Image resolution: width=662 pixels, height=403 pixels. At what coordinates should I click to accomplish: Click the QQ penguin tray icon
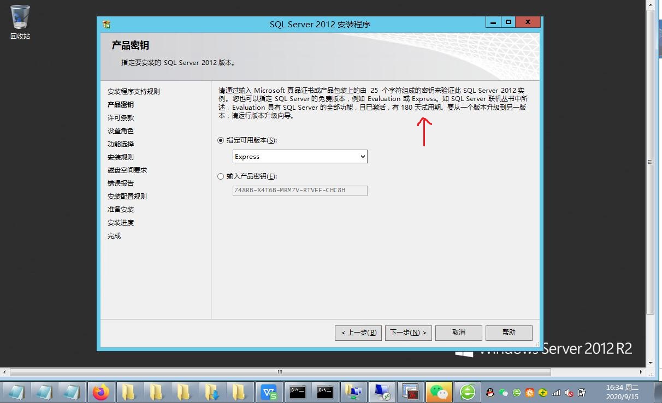pos(490,393)
